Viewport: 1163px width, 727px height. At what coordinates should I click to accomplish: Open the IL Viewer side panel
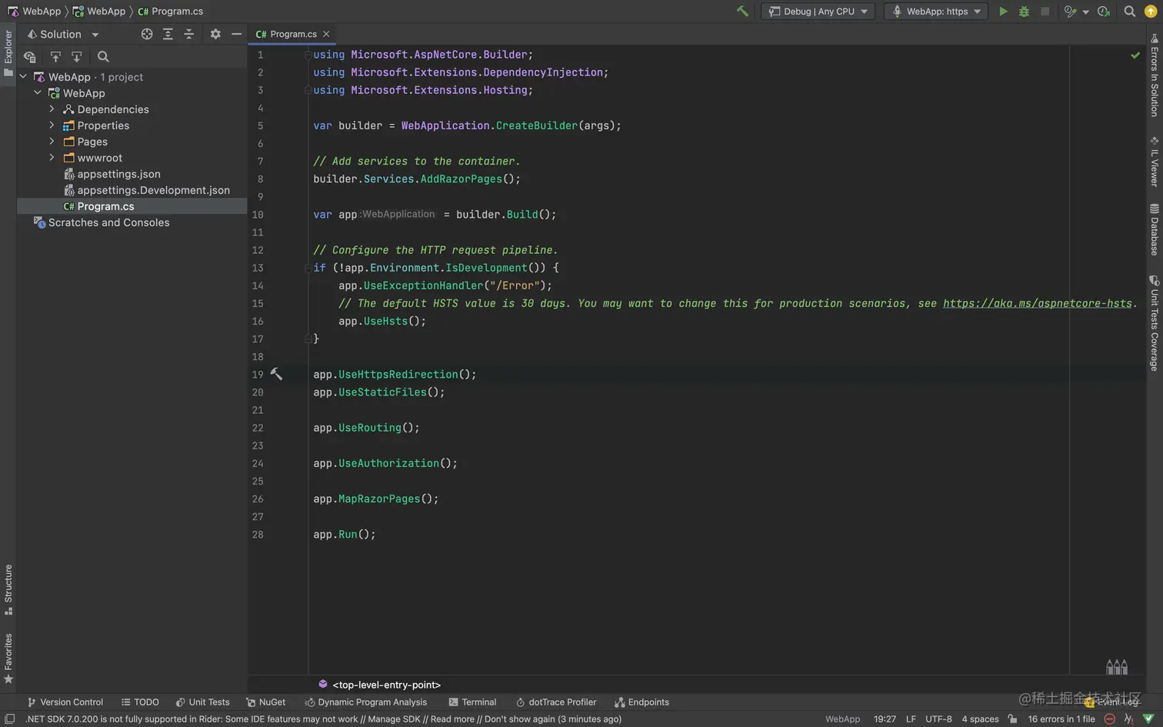[1154, 162]
